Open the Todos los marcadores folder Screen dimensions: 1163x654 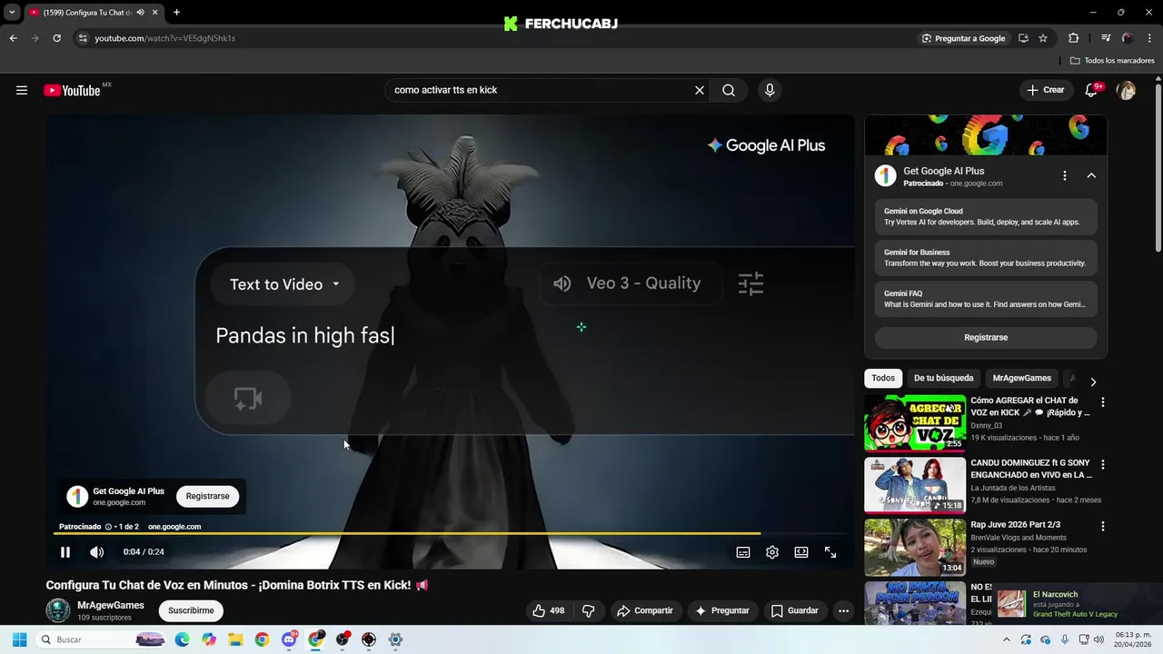pos(1112,61)
